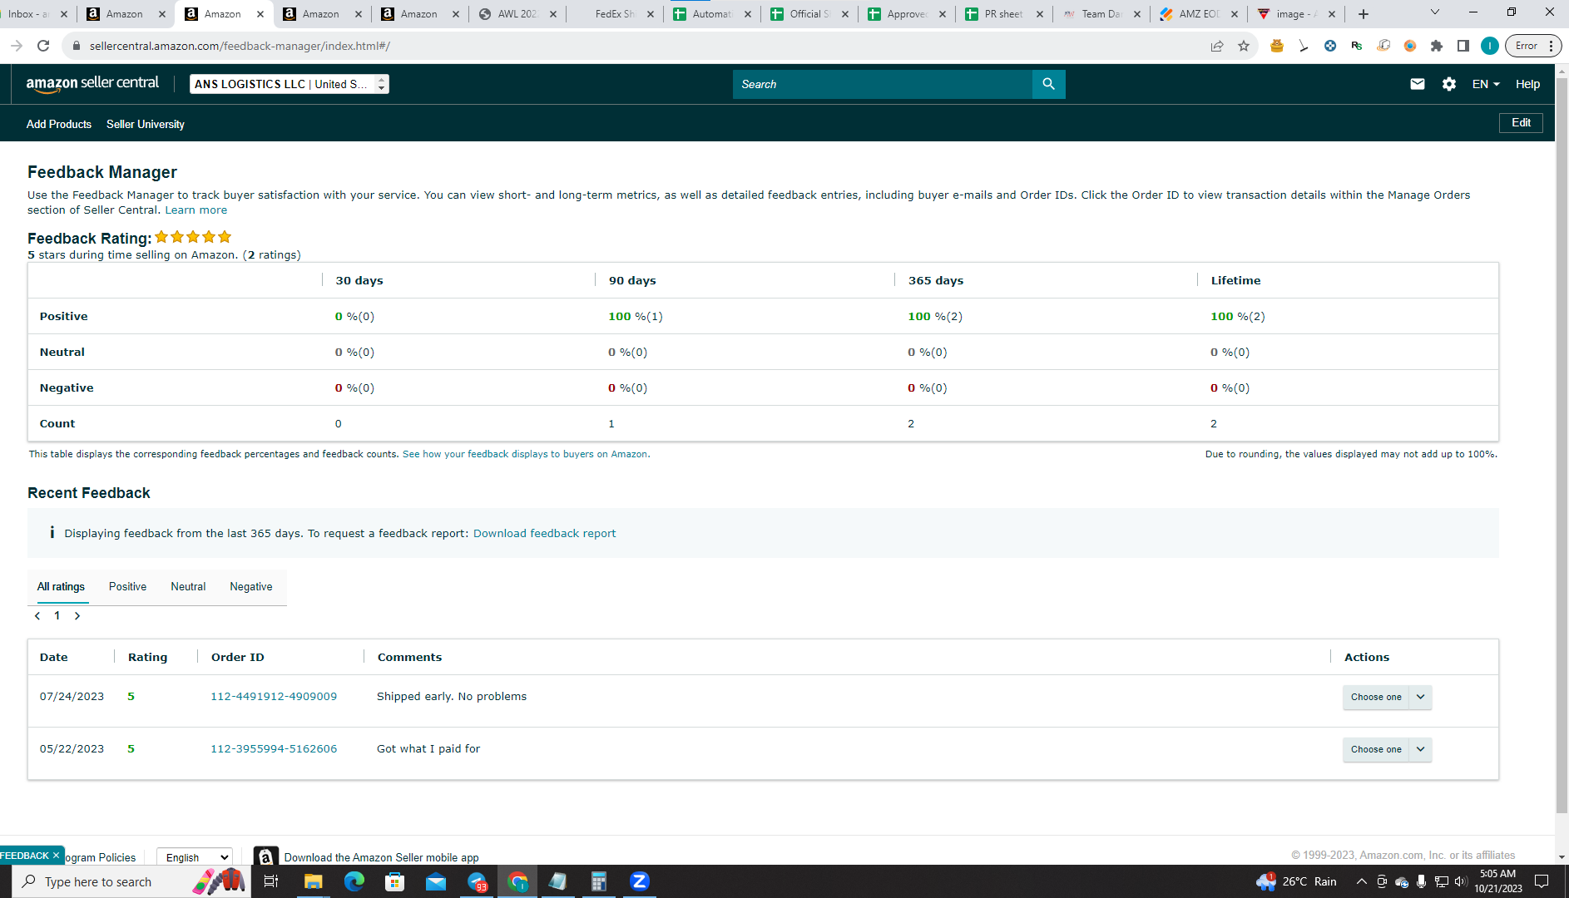1569x898 pixels.
Task: Open the ANS LOGISTICS LLC account switcher
Action: [x=290, y=84]
